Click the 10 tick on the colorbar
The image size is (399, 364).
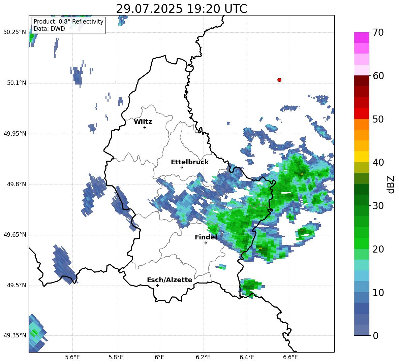point(378,292)
